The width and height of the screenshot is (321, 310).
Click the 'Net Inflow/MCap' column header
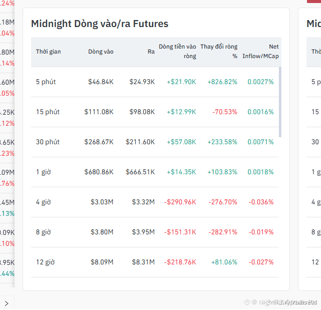pos(261,51)
